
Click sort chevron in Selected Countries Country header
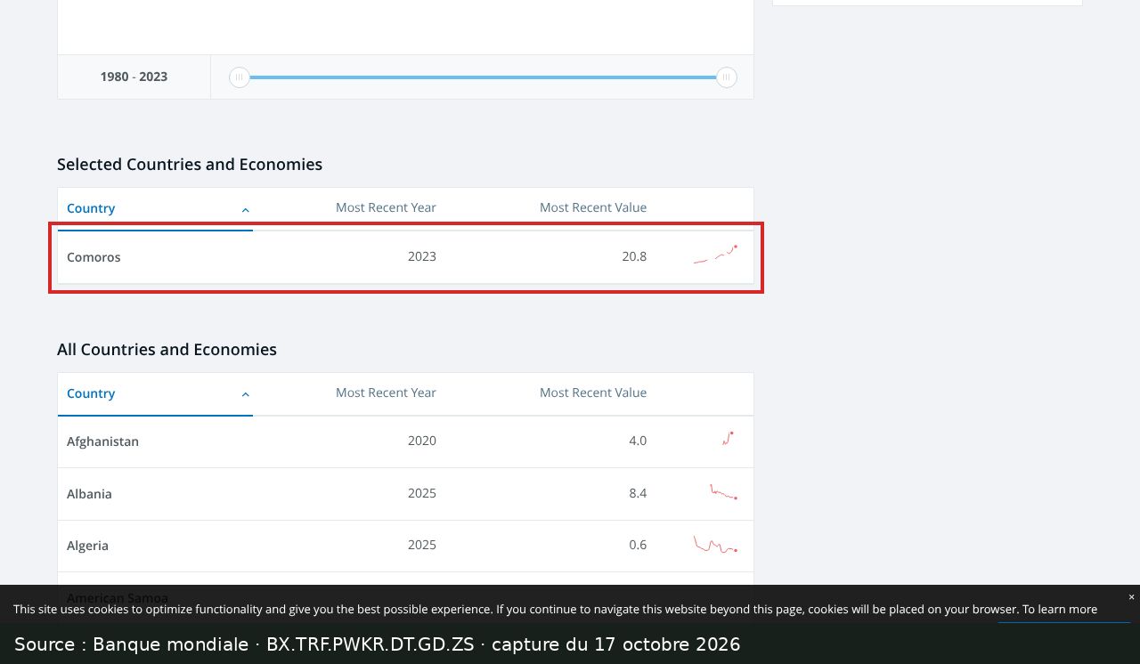coord(245,210)
